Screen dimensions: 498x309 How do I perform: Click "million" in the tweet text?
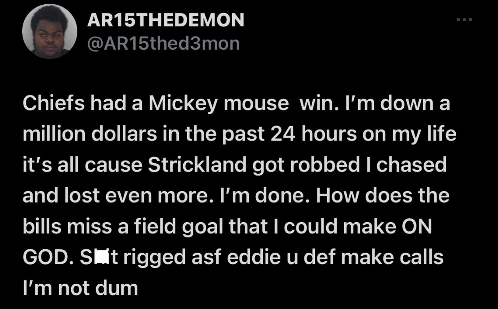(x=54, y=134)
